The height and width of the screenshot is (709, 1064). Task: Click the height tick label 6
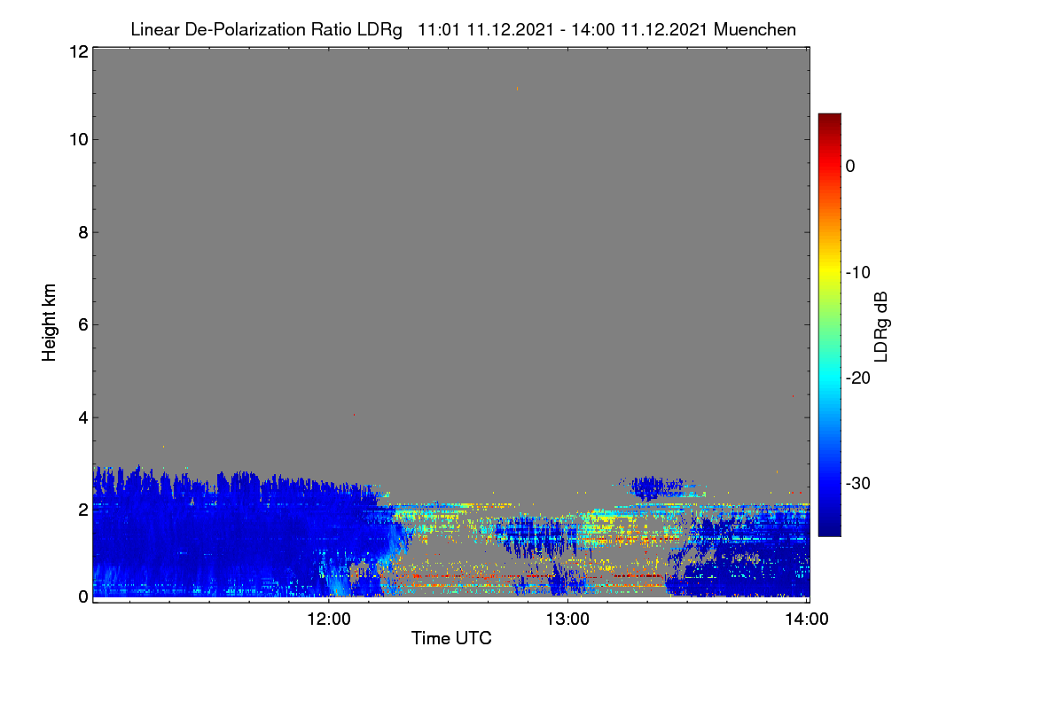pos(82,324)
